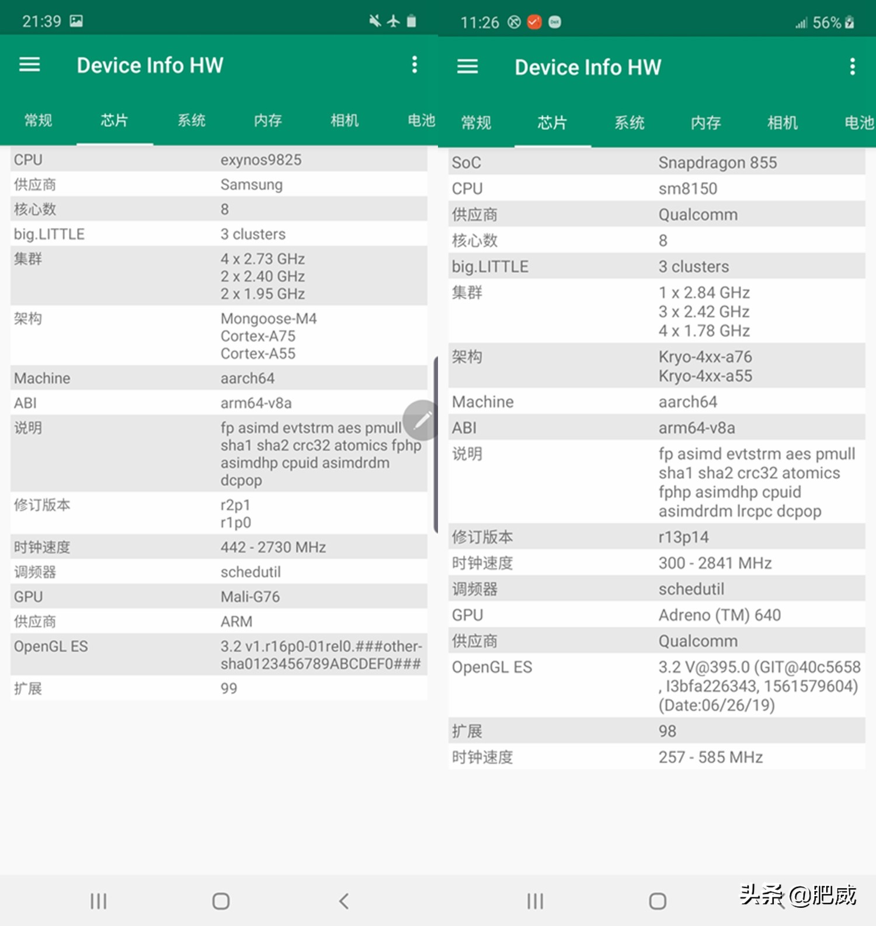Select the exynos9825 CPU value
Screen dimensions: 876x926
[x=261, y=160]
